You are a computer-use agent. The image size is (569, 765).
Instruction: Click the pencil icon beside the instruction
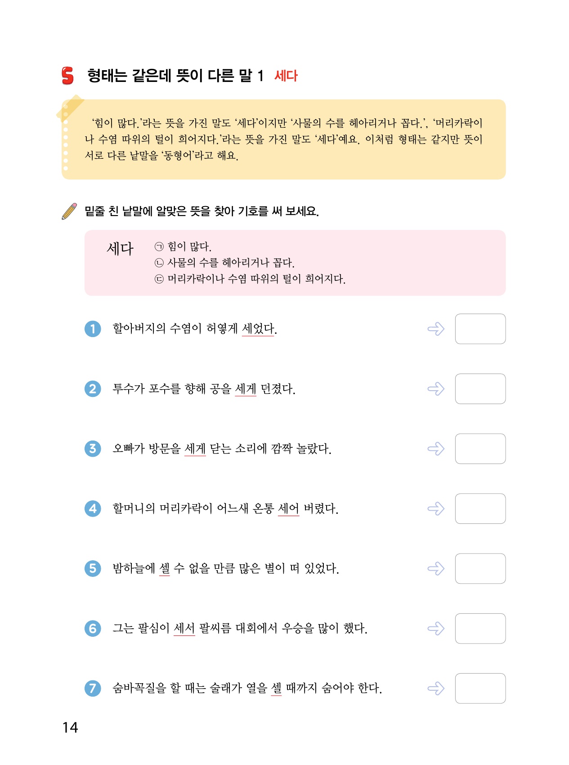(x=69, y=211)
